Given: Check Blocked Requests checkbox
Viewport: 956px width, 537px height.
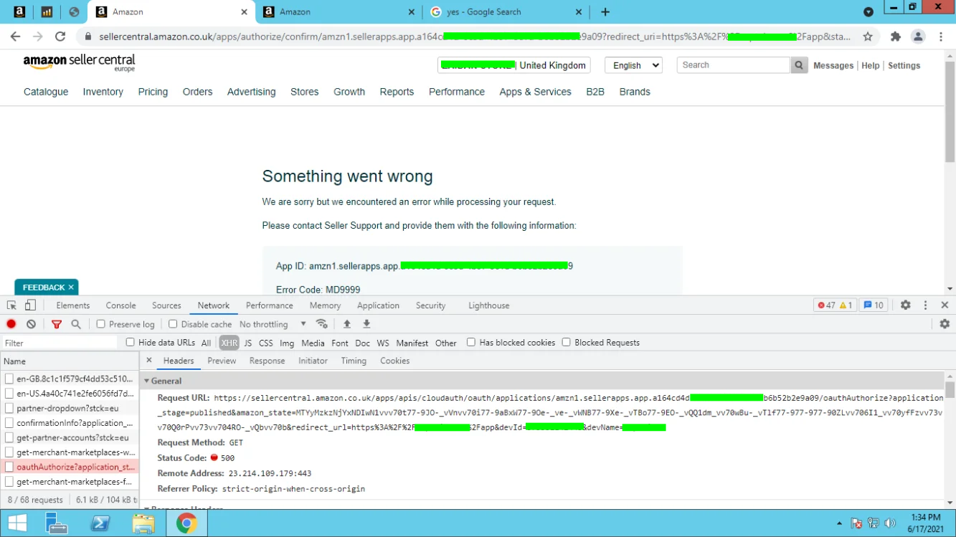Looking at the screenshot, I should (567, 342).
